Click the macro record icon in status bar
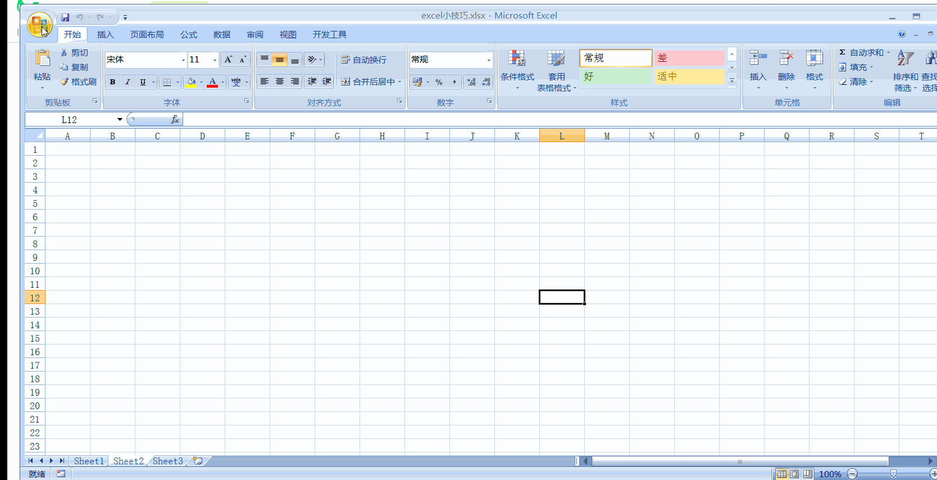937x480 pixels. (x=61, y=474)
